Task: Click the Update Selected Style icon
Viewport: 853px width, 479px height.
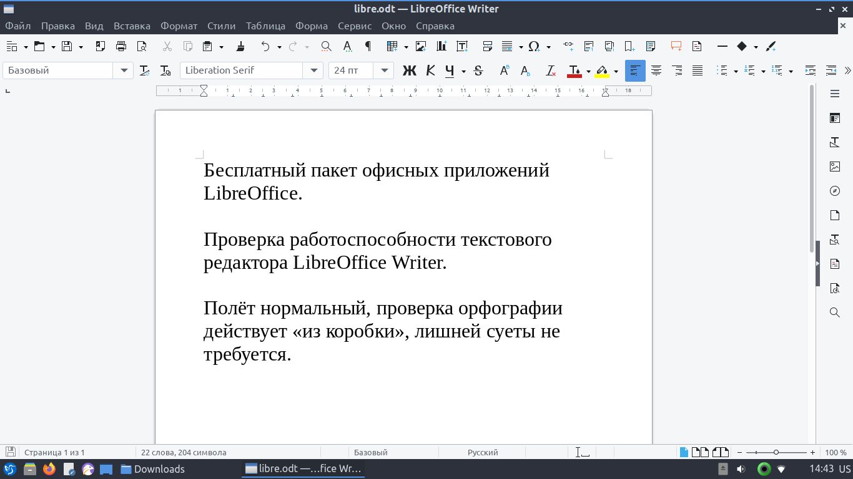Action: tap(144, 70)
